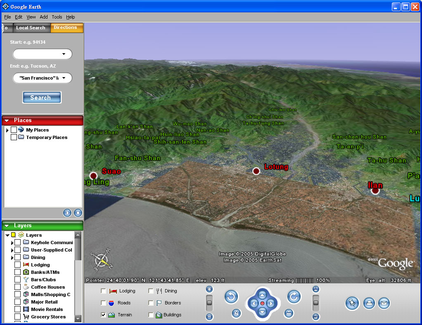
Task: Open the File menu
Action: [x=7, y=17]
